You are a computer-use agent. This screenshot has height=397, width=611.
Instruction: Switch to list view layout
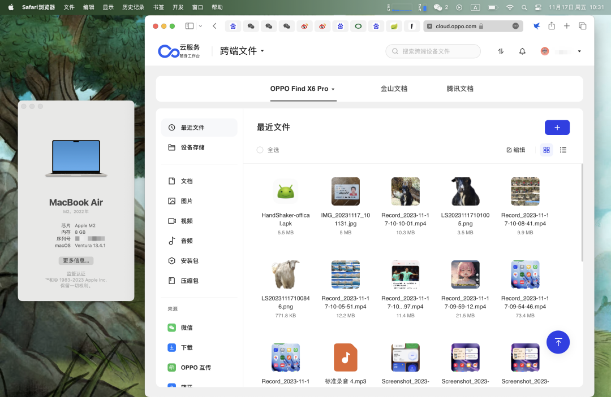[563, 150]
